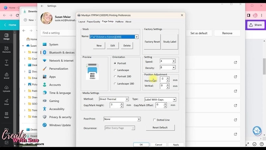
Task: Select Landscape 180 orientation
Action: tap(115, 84)
